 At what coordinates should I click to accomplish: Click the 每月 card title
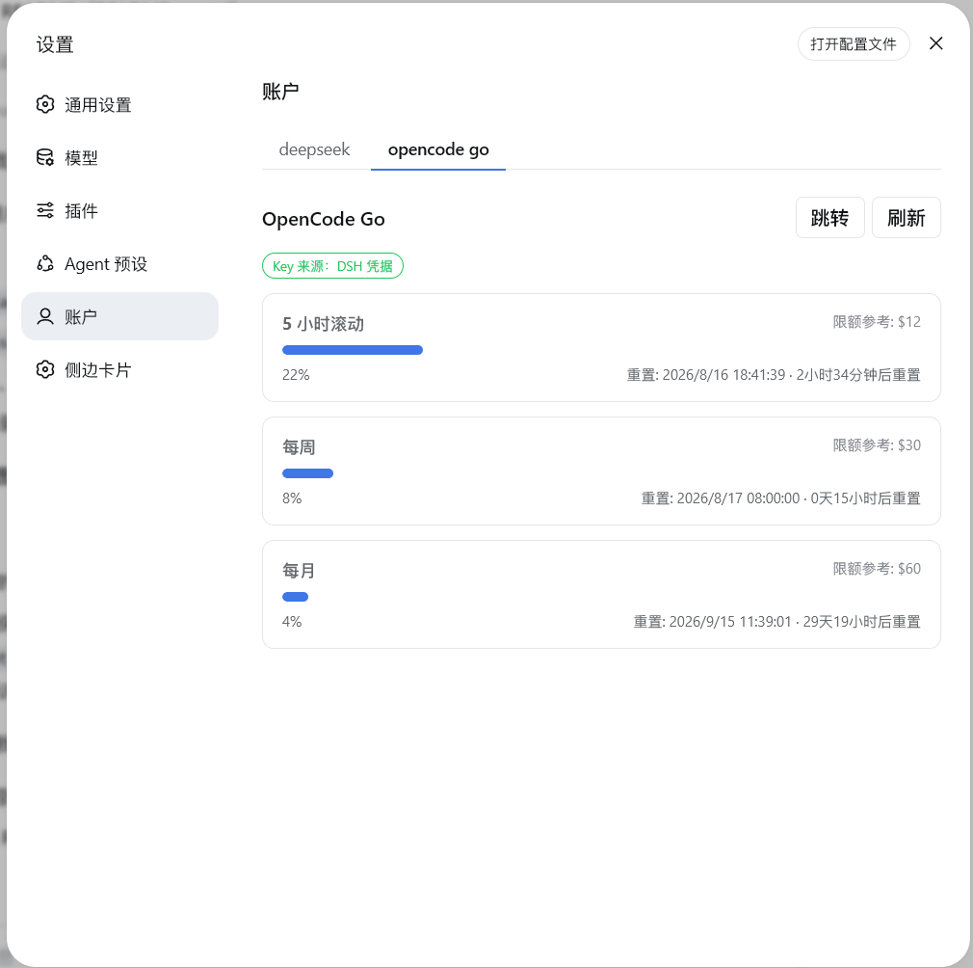(299, 571)
